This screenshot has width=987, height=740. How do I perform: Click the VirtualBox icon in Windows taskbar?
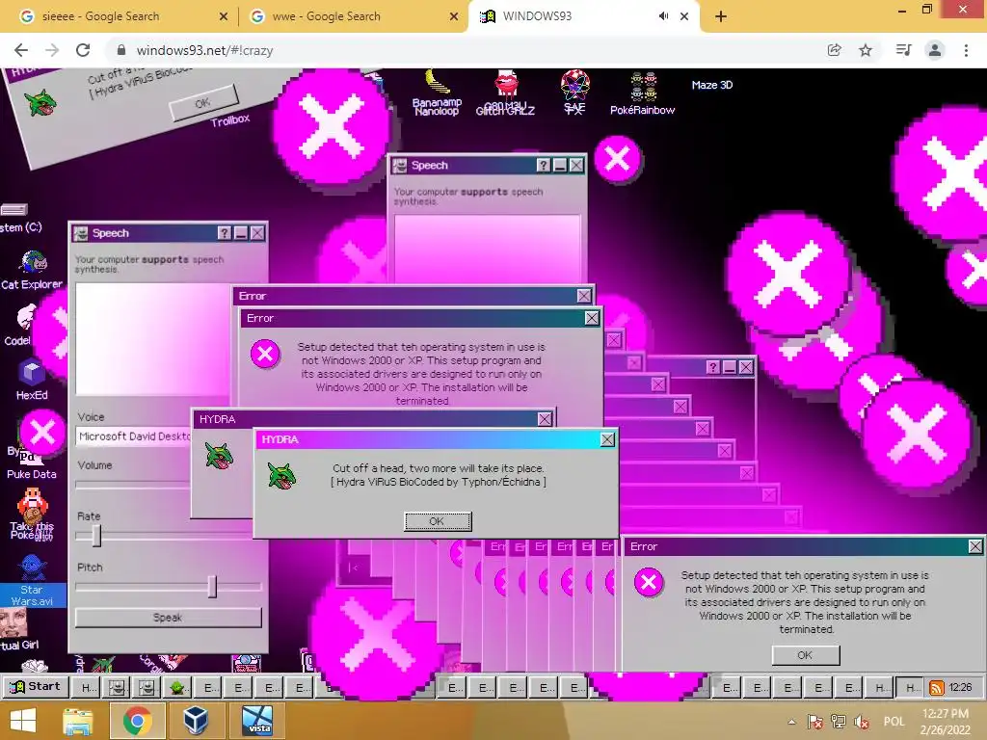(x=196, y=721)
